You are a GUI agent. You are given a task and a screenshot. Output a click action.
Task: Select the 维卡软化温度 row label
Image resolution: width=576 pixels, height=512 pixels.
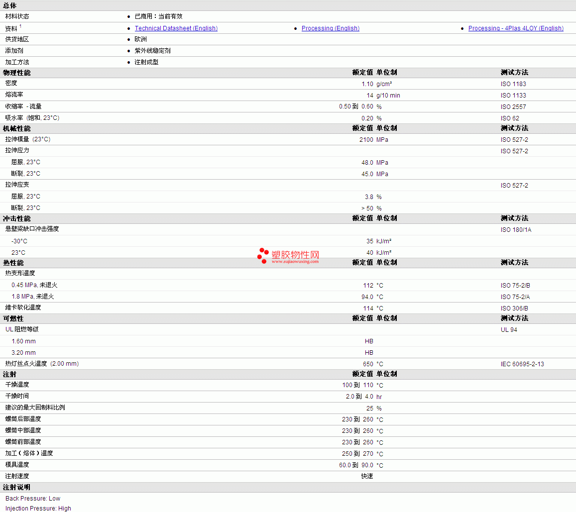pyautogui.click(x=23, y=307)
